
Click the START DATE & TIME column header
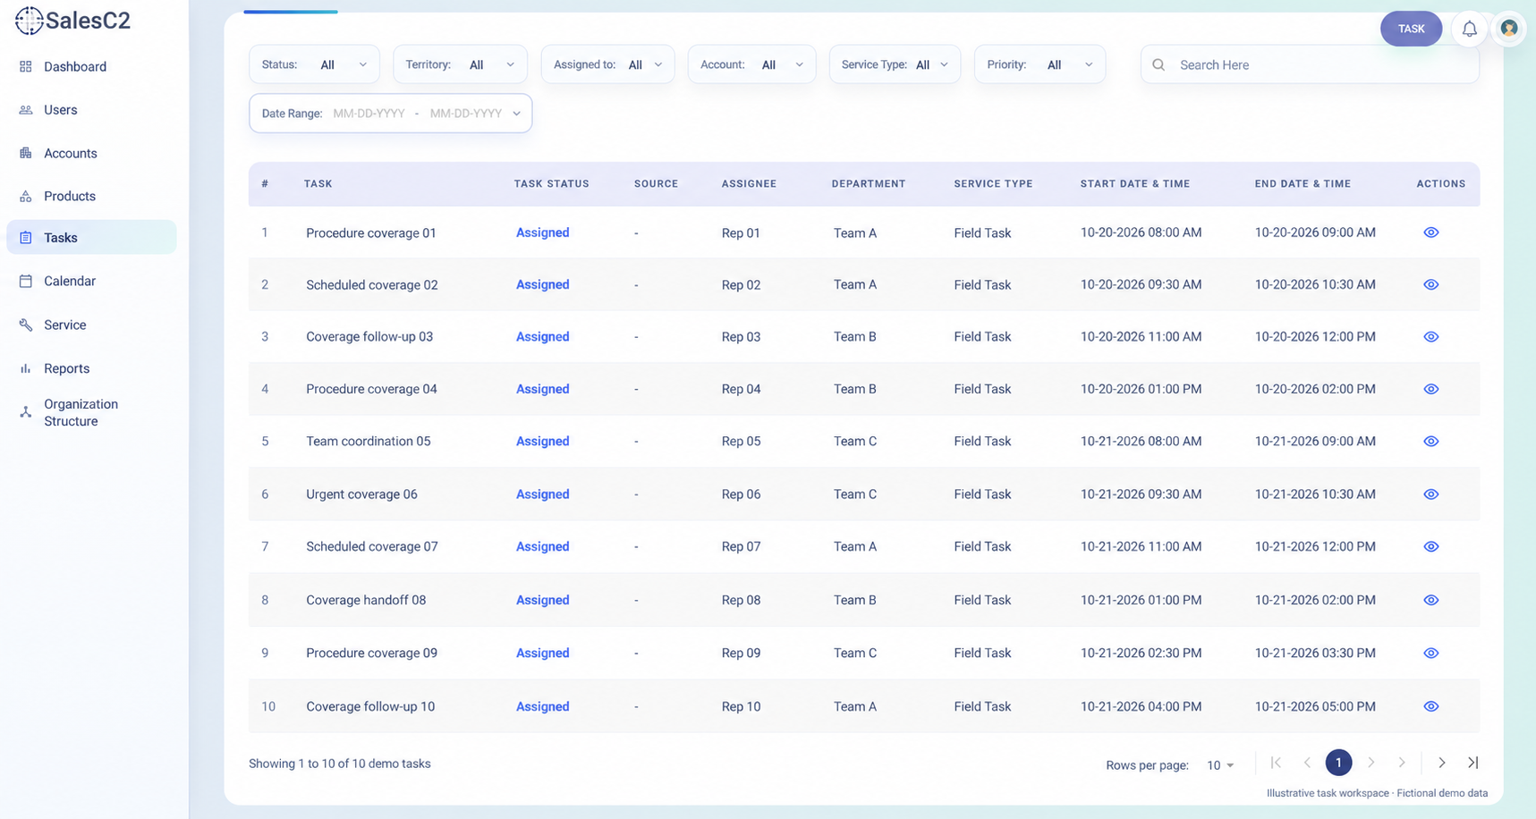[1134, 184]
